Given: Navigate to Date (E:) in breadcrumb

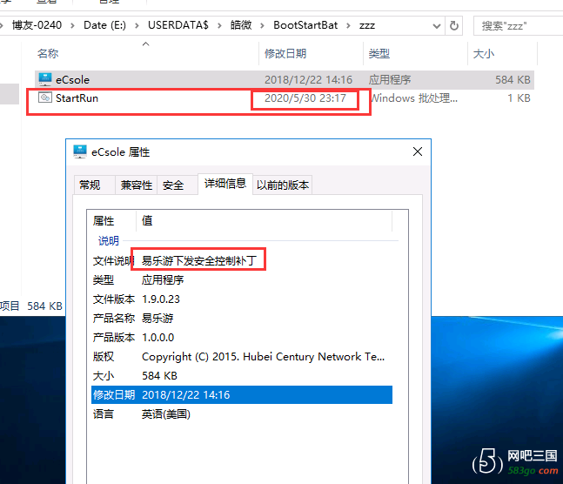Looking at the screenshot, I should (x=106, y=26).
